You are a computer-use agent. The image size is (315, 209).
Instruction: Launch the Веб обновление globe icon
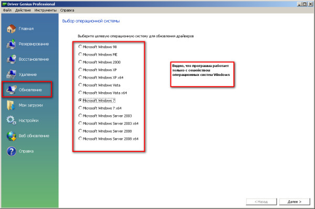pyautogui.click(x=11, y=136)
